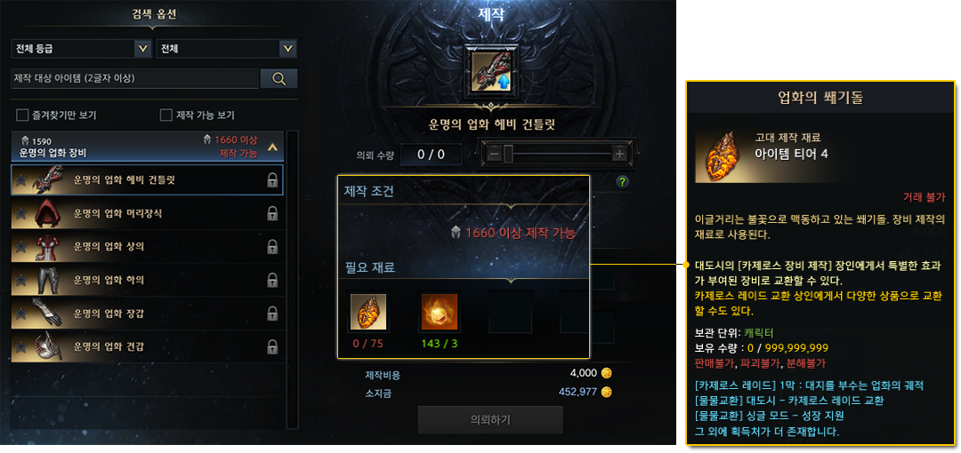Select 운명의 업화 하의 in the list
Screen dimensions: 961x453
pos(147,281)
